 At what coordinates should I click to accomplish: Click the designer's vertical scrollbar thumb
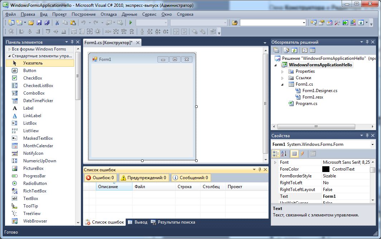tap(265, 104)
